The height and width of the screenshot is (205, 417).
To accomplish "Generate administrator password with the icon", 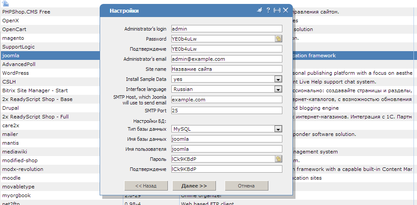I will [x=278, y=39].
